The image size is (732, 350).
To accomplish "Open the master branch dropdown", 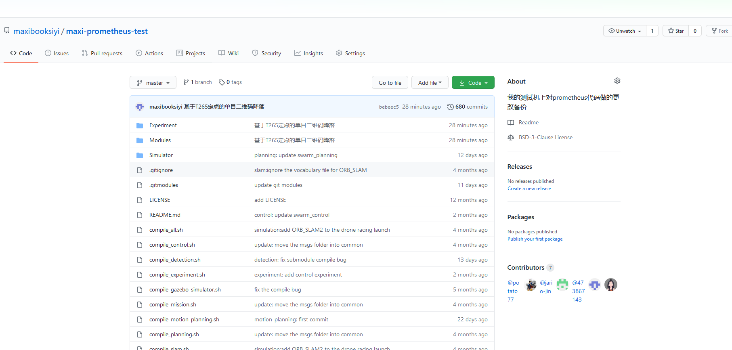I will click(x=153, y=83).
